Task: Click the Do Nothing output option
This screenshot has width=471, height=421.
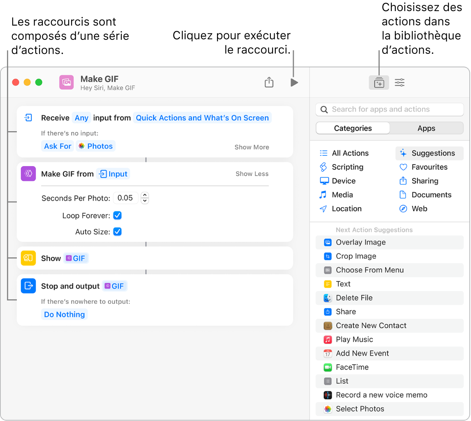Action: pos(65,315)
